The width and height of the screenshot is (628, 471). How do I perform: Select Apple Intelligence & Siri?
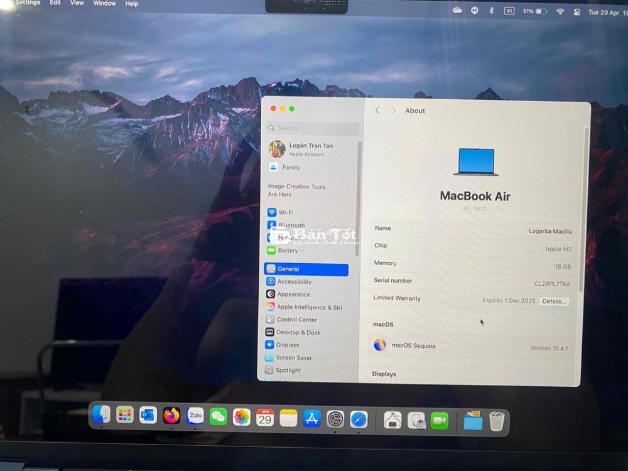coord(304,307)
